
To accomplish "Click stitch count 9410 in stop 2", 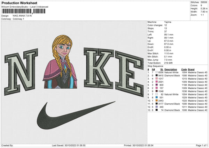I will (161, 75).
